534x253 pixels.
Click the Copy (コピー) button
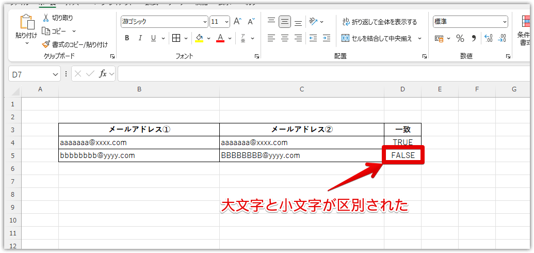coord(55,31)
